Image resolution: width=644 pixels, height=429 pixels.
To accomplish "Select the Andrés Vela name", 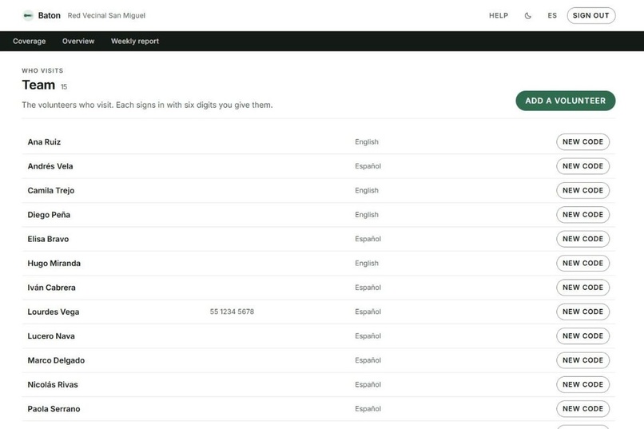I will 50,166.
